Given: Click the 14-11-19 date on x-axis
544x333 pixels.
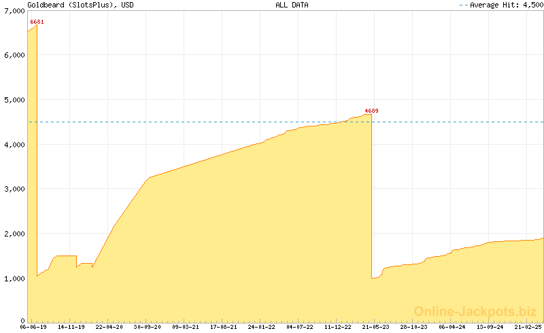Looking at the screenshot, I should [71, 327].
